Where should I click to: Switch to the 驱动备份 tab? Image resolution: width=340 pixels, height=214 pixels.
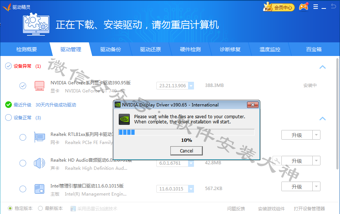pos(110,49)
